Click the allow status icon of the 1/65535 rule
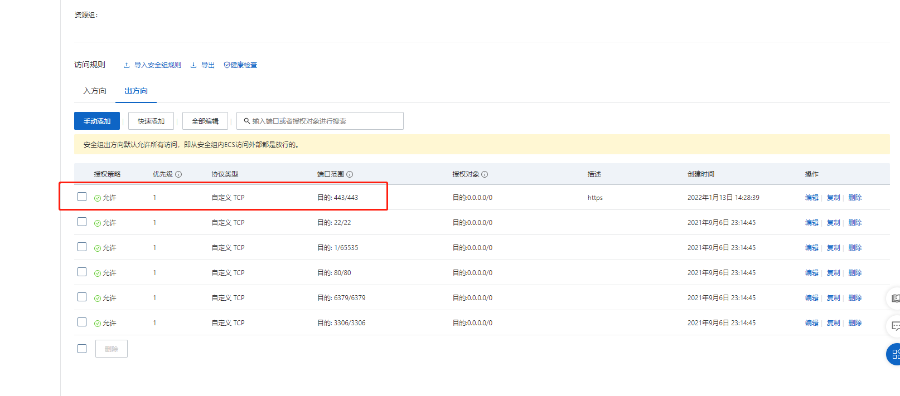This screenshot has height=396, width=900. point(98,248)
